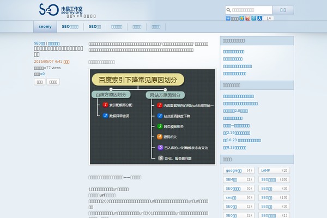
Task: Click the Renren share icon
Action: 259,19
